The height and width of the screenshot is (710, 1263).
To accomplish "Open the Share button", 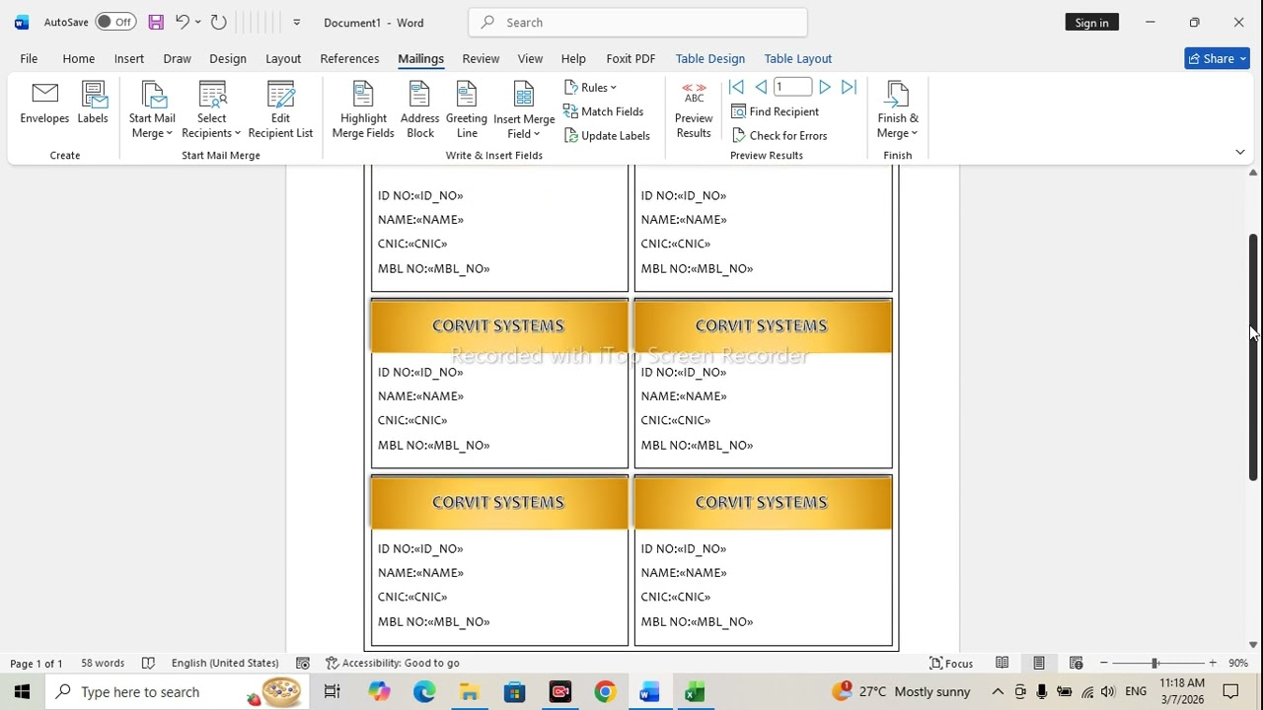I will click(1217, 58).
